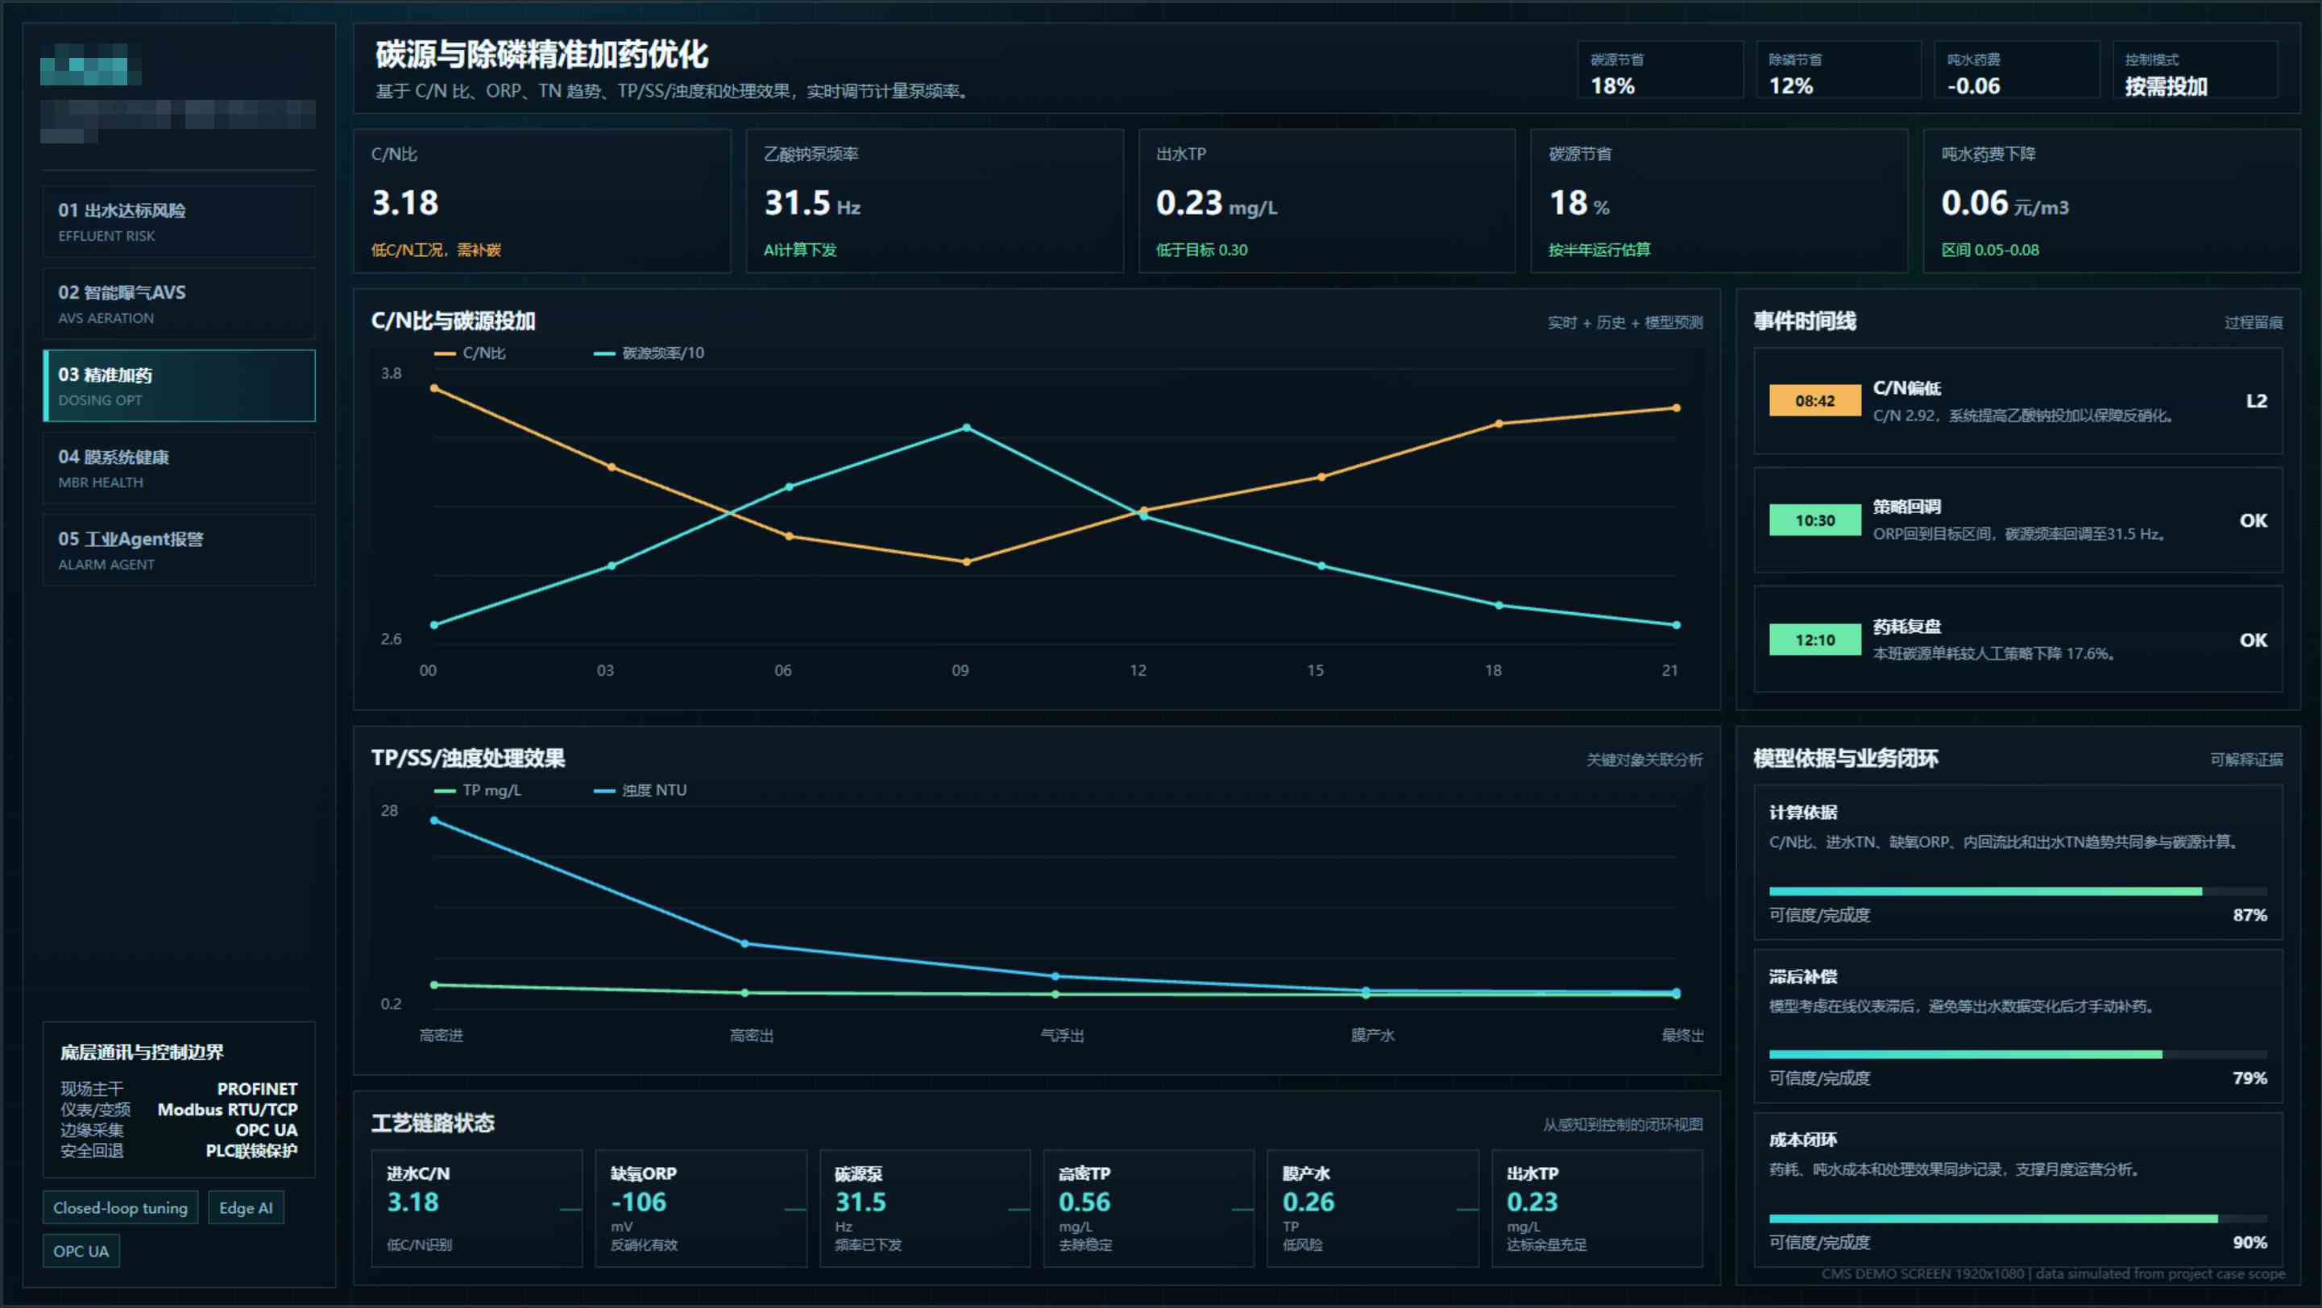
Task: Switch to 02 智能曝气AVS page
Action: (x=179, y=304)
